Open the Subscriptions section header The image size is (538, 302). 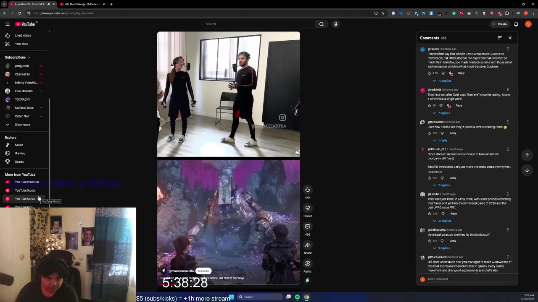[17, 57]
